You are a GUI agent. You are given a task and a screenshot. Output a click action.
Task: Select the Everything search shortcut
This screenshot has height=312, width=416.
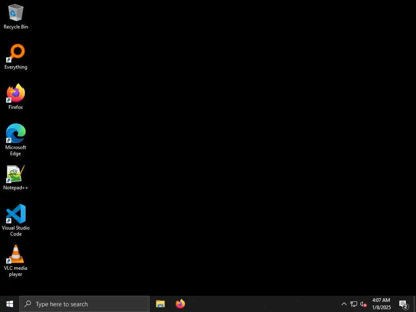click(x=16, y=57)
